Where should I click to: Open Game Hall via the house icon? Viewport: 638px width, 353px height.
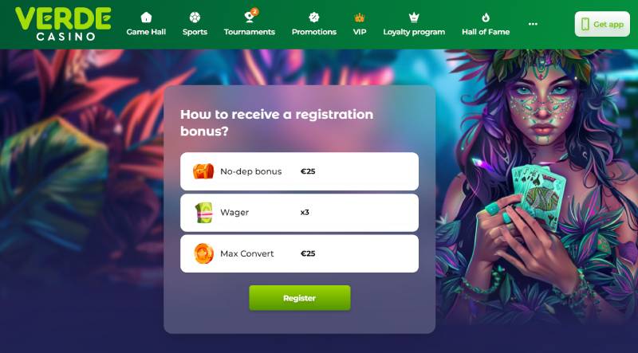(x=146, y=17)
